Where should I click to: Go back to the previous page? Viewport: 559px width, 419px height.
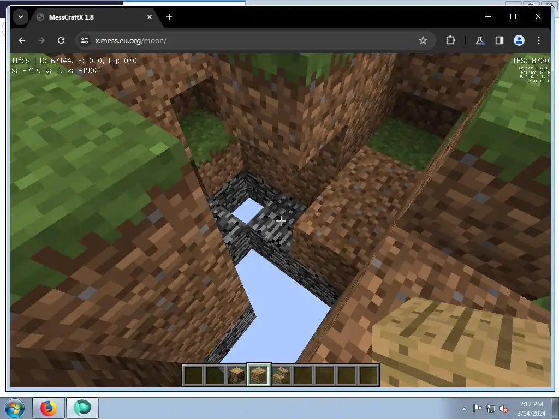(22, 40)
